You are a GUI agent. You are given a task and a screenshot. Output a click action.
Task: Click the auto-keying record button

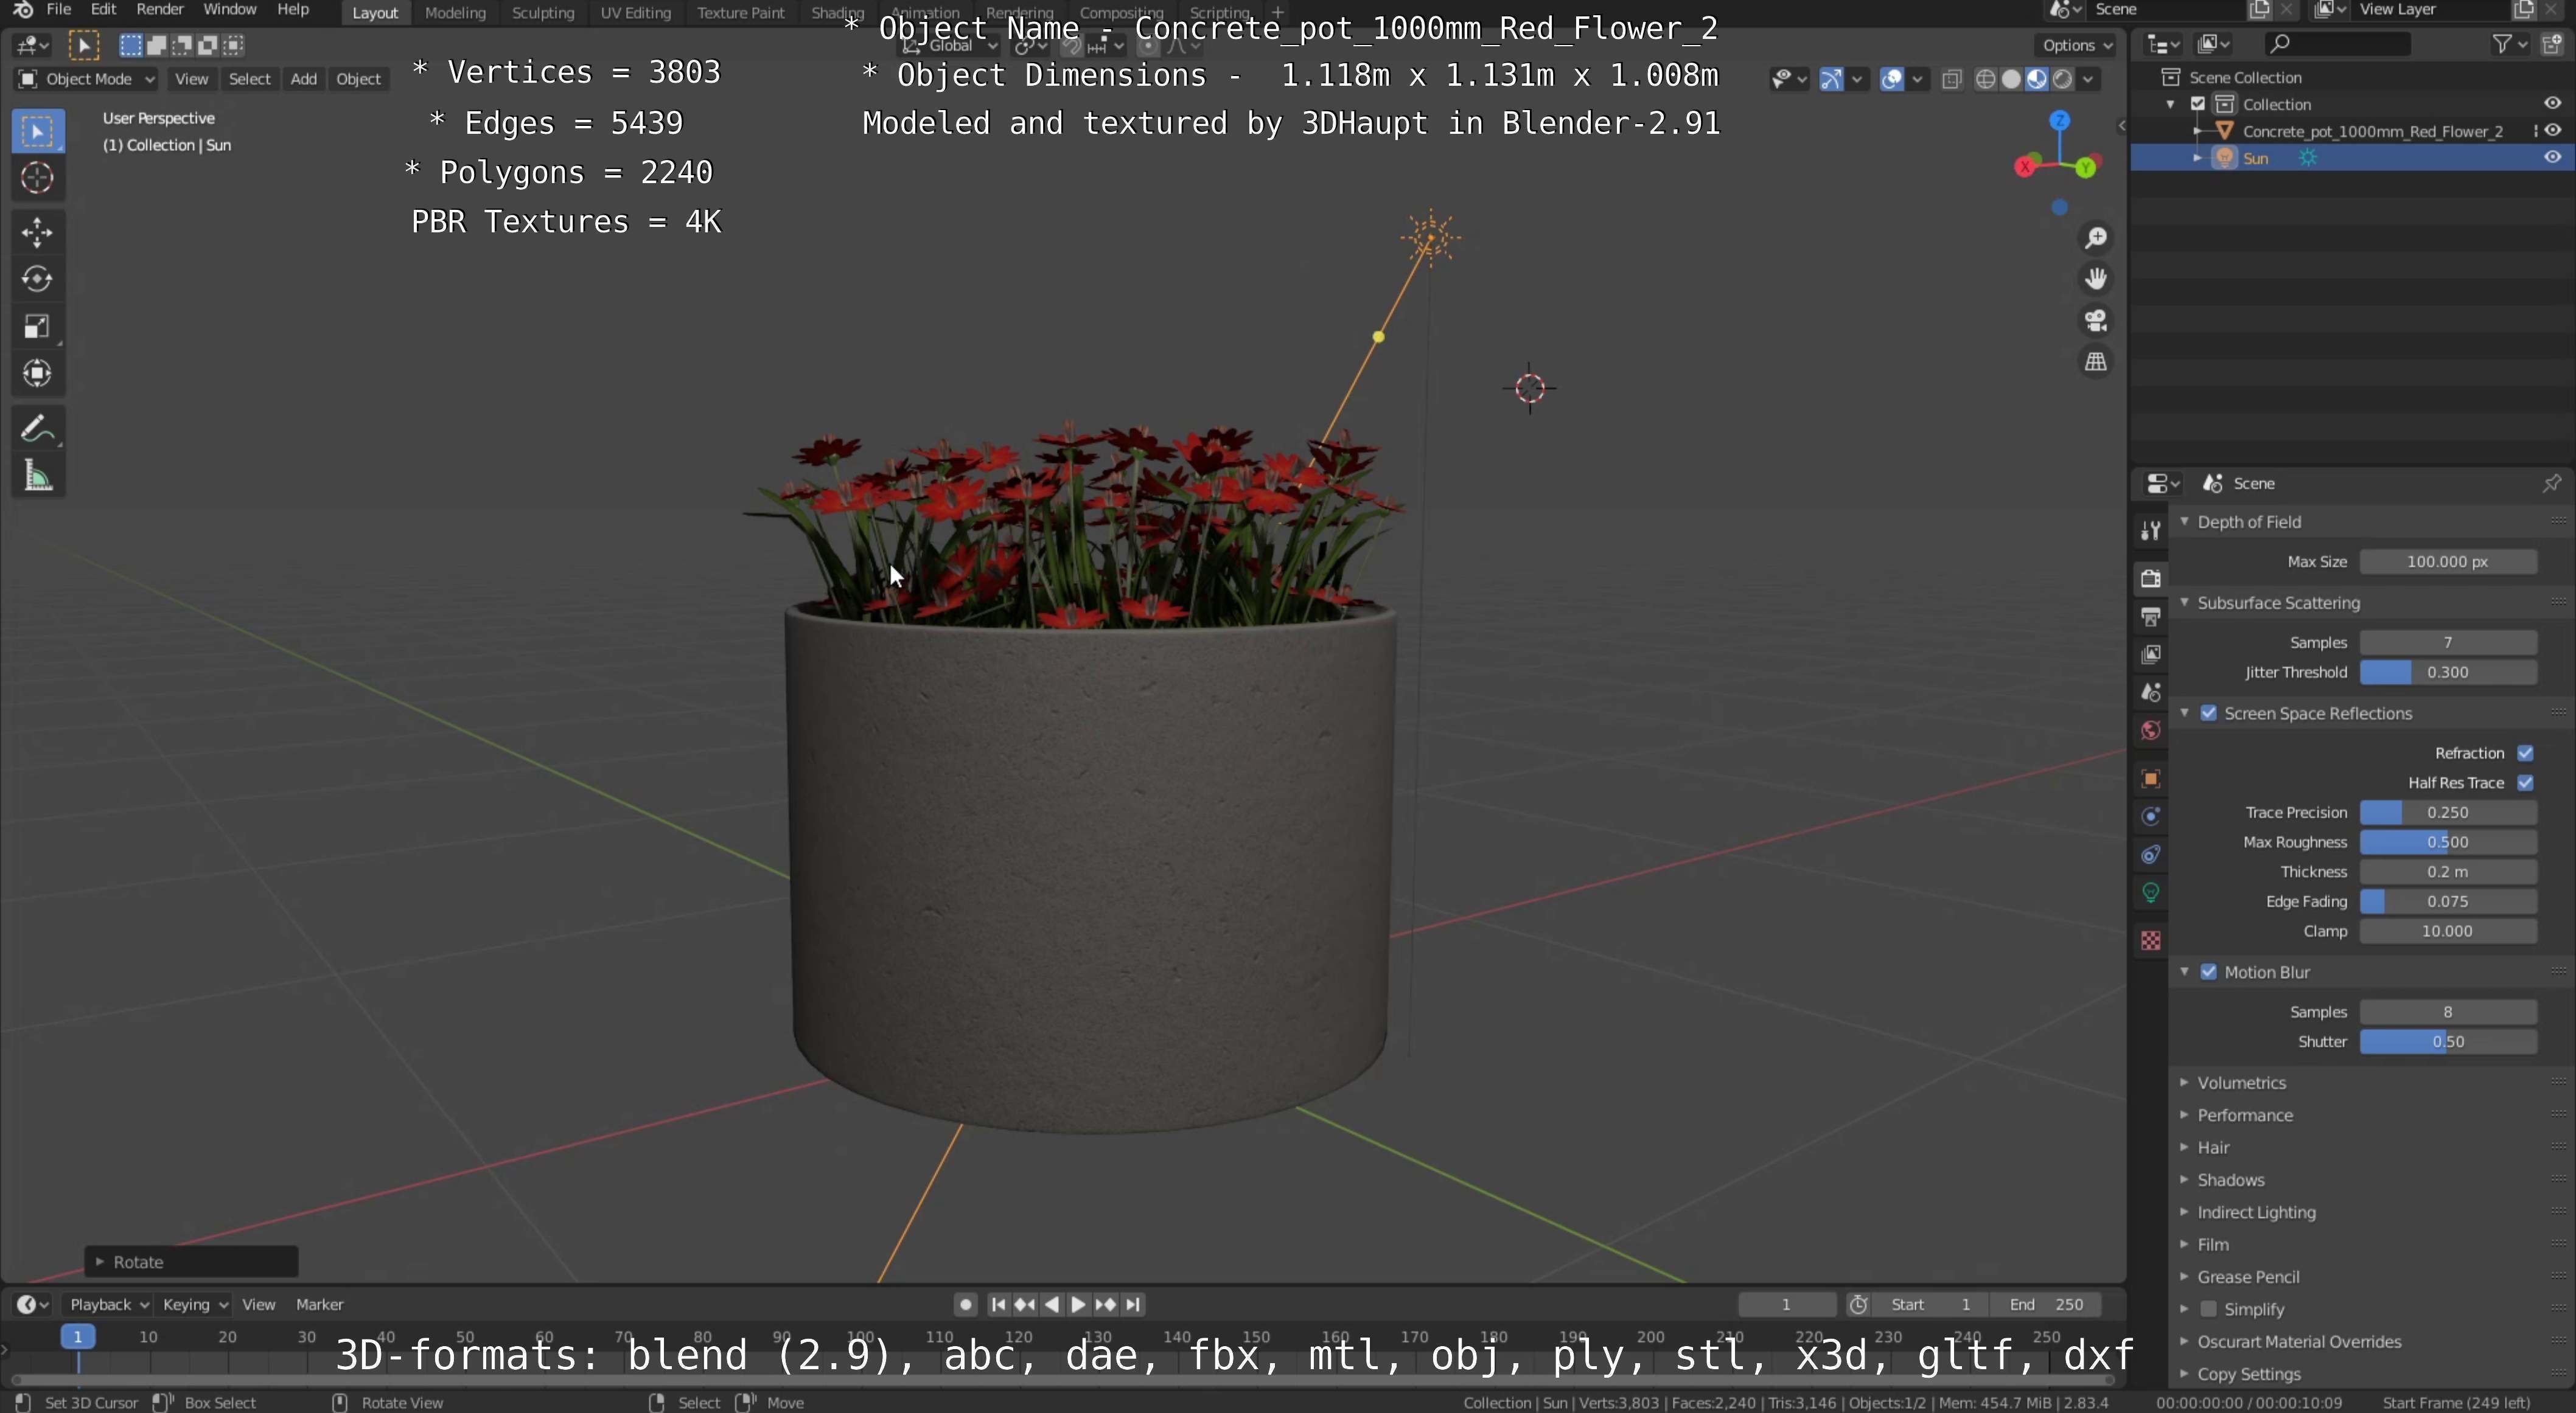point(965,1305)
